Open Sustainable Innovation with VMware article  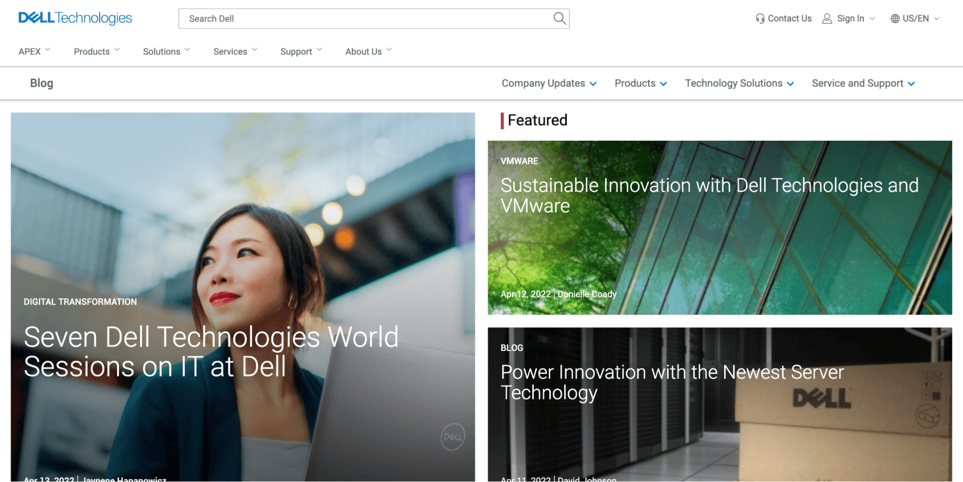(x=709, y=195)
